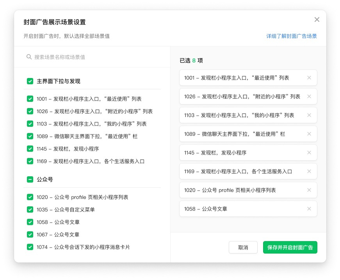Remove the 1169 生活服务入口 chip

click(x=309, y=171)
